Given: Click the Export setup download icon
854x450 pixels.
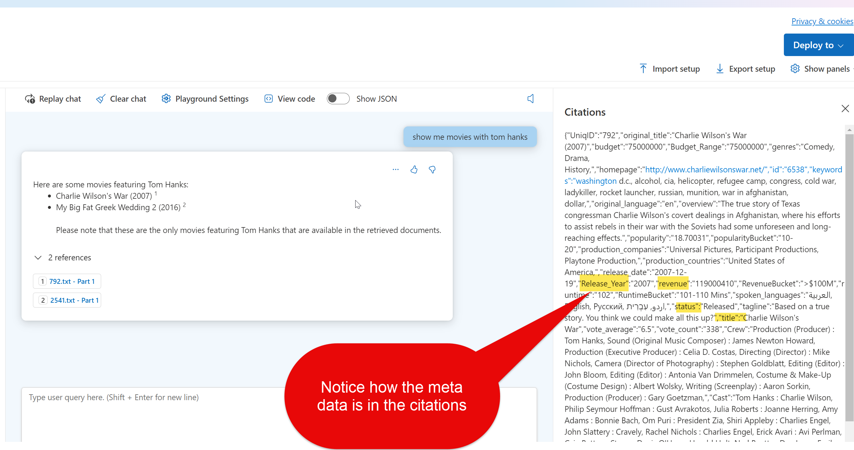Looking at the screenshot, I should (x=720, y=68).
